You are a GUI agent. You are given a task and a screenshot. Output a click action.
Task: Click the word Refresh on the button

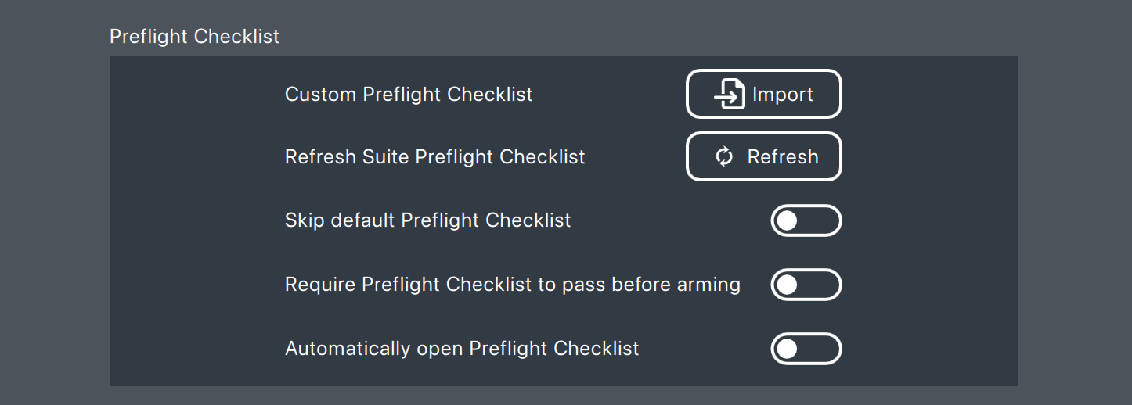coord(782,157)
